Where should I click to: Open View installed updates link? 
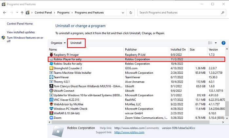[x=21, y=32]
